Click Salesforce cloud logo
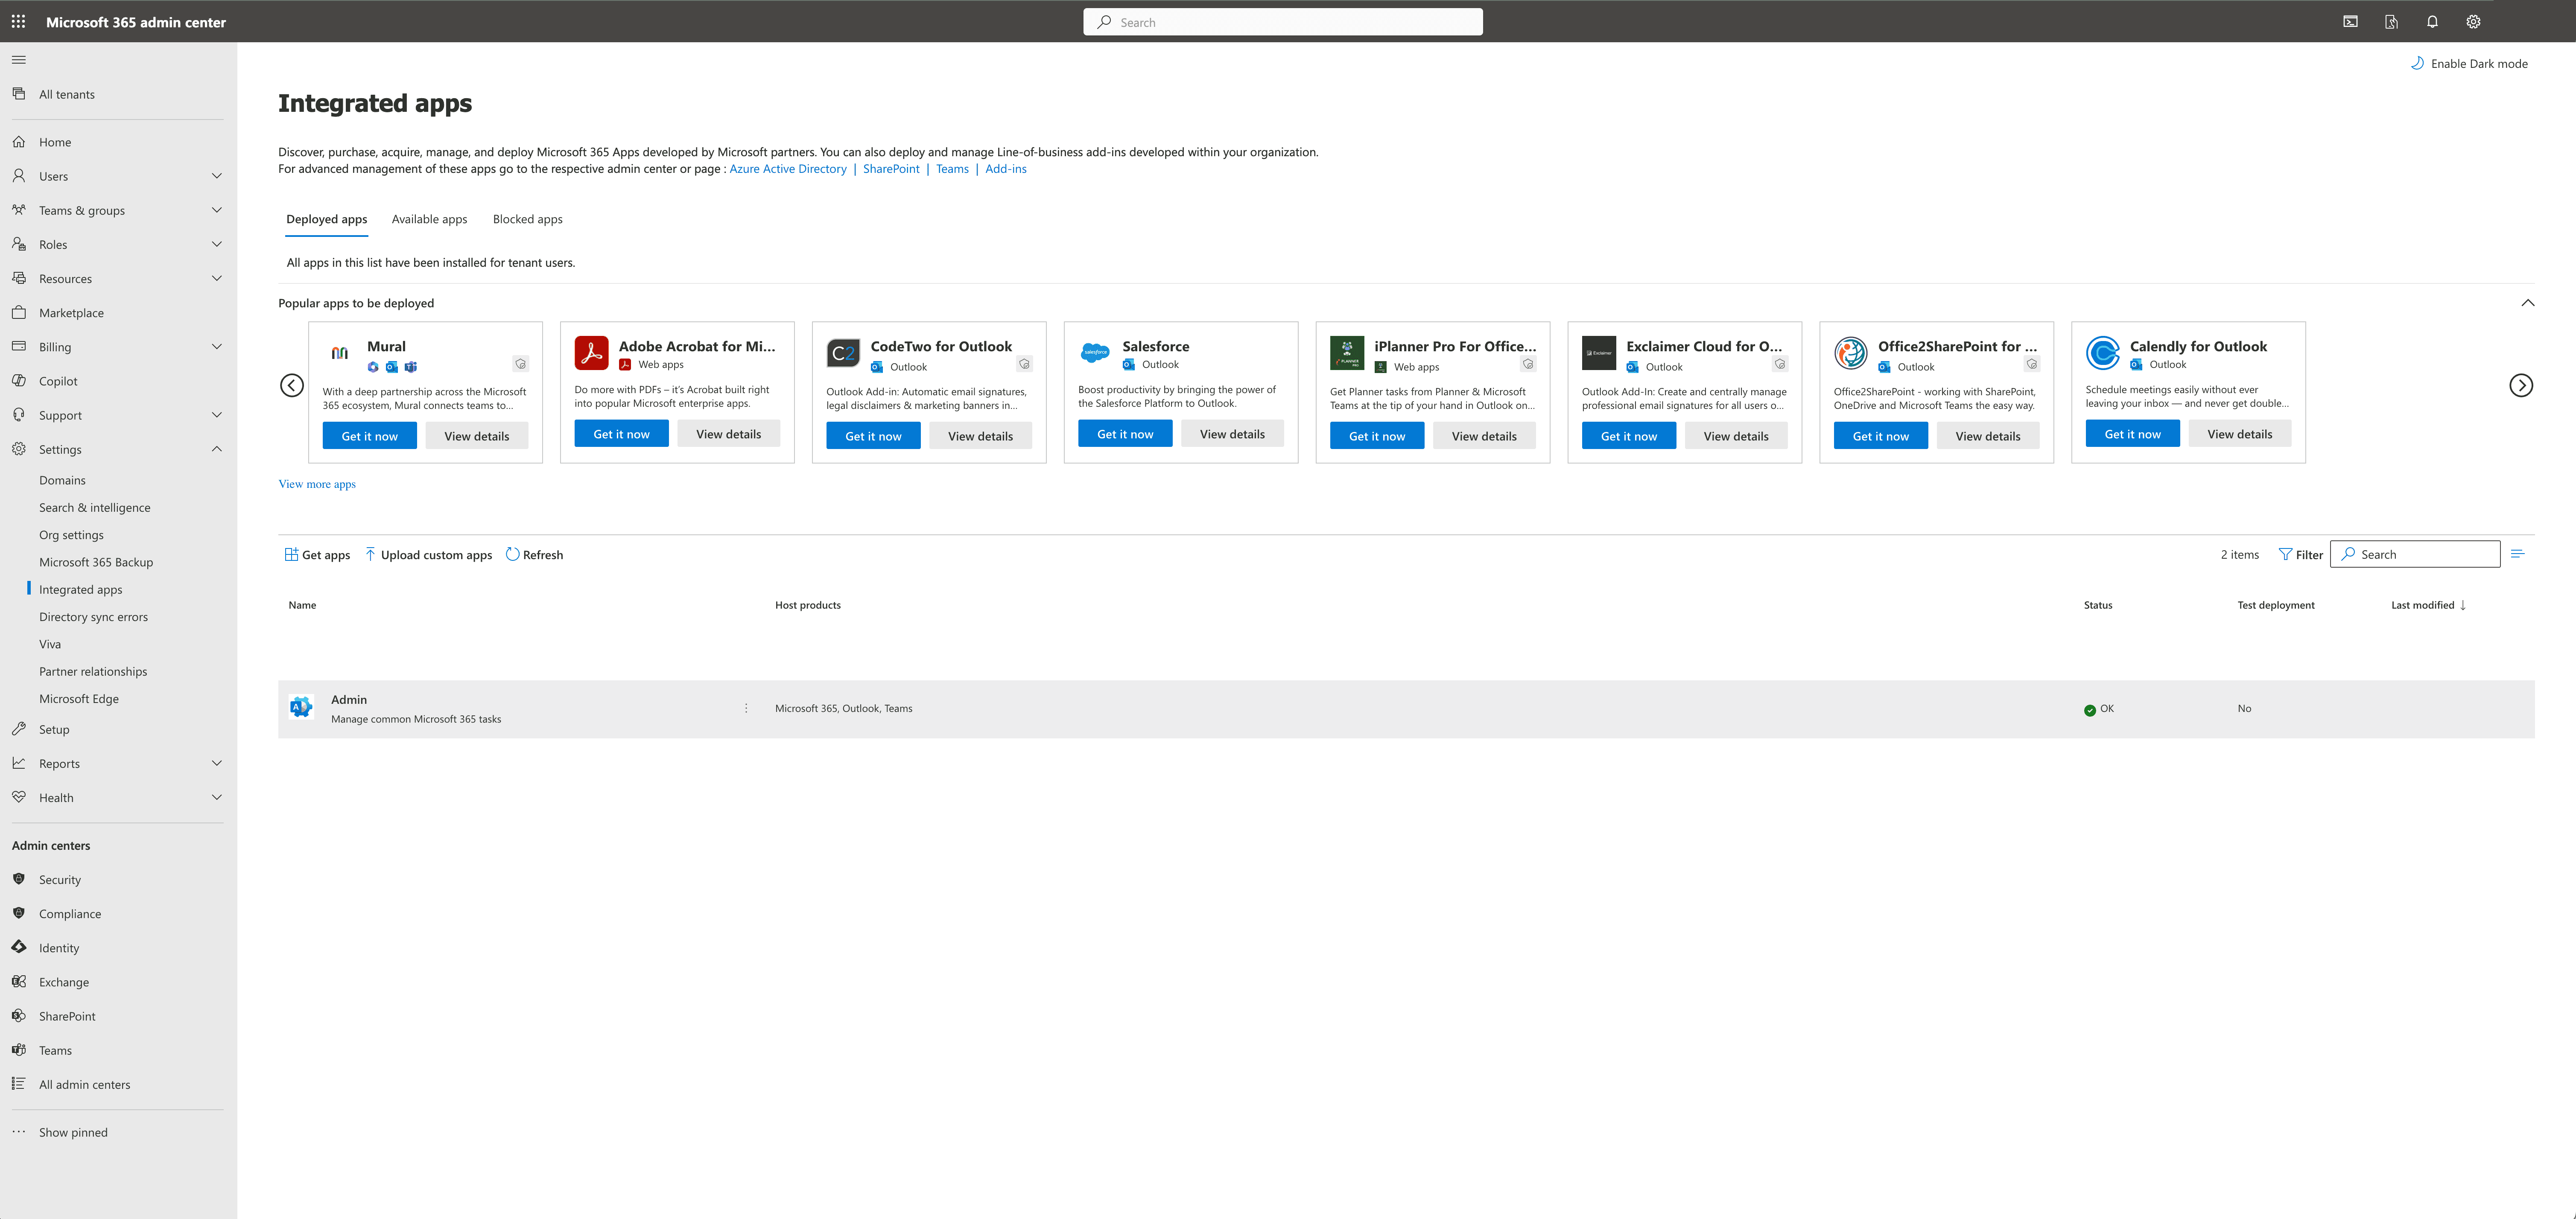 click(1096, 353)
